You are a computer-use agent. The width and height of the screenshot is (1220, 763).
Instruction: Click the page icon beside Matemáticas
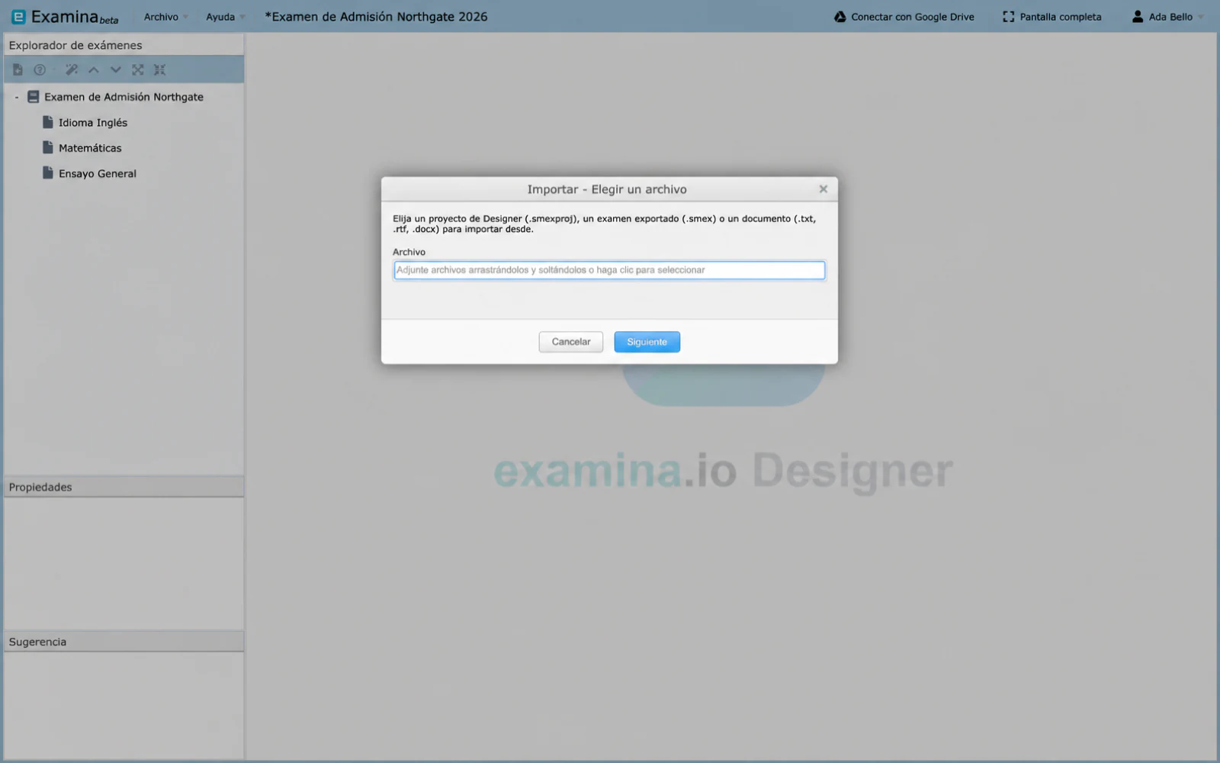pyautogui.click(x=48, y=147)
